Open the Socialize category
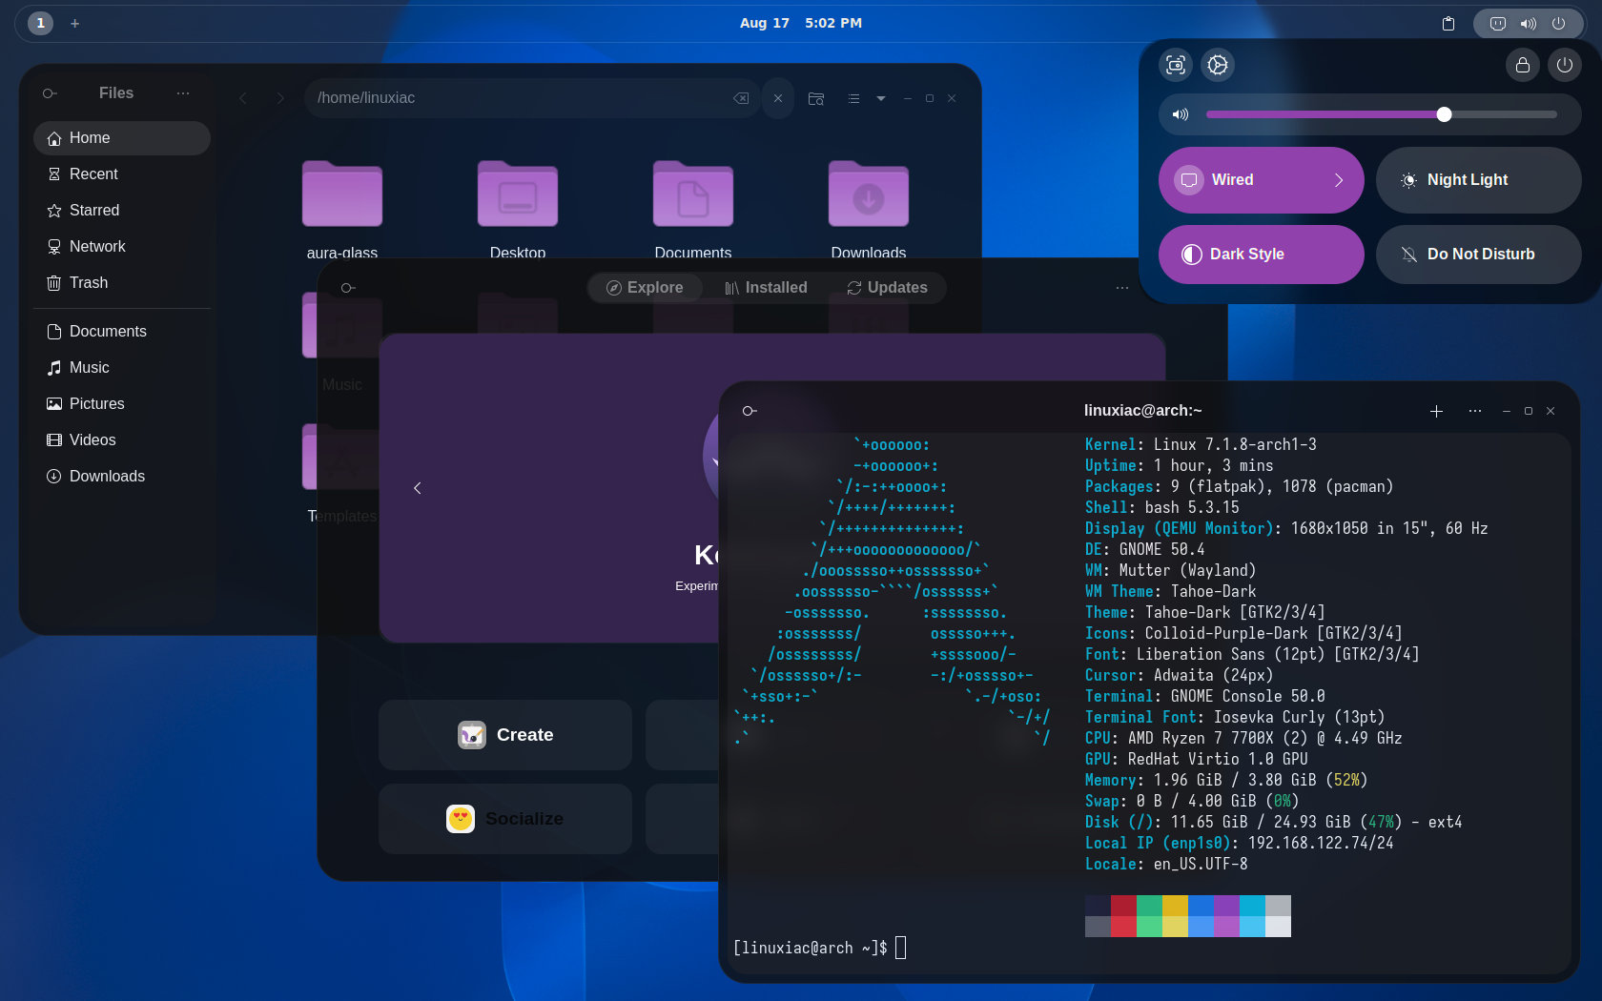Viewport: 1602px width, 1001px height. (x=505, y=819)
